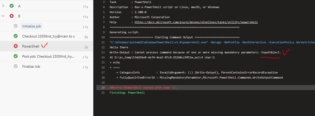Image resolution: width=315 pixels, height=116 pixels.
Task: Click 8s duration on Checkout step
Action: (86, 37)
